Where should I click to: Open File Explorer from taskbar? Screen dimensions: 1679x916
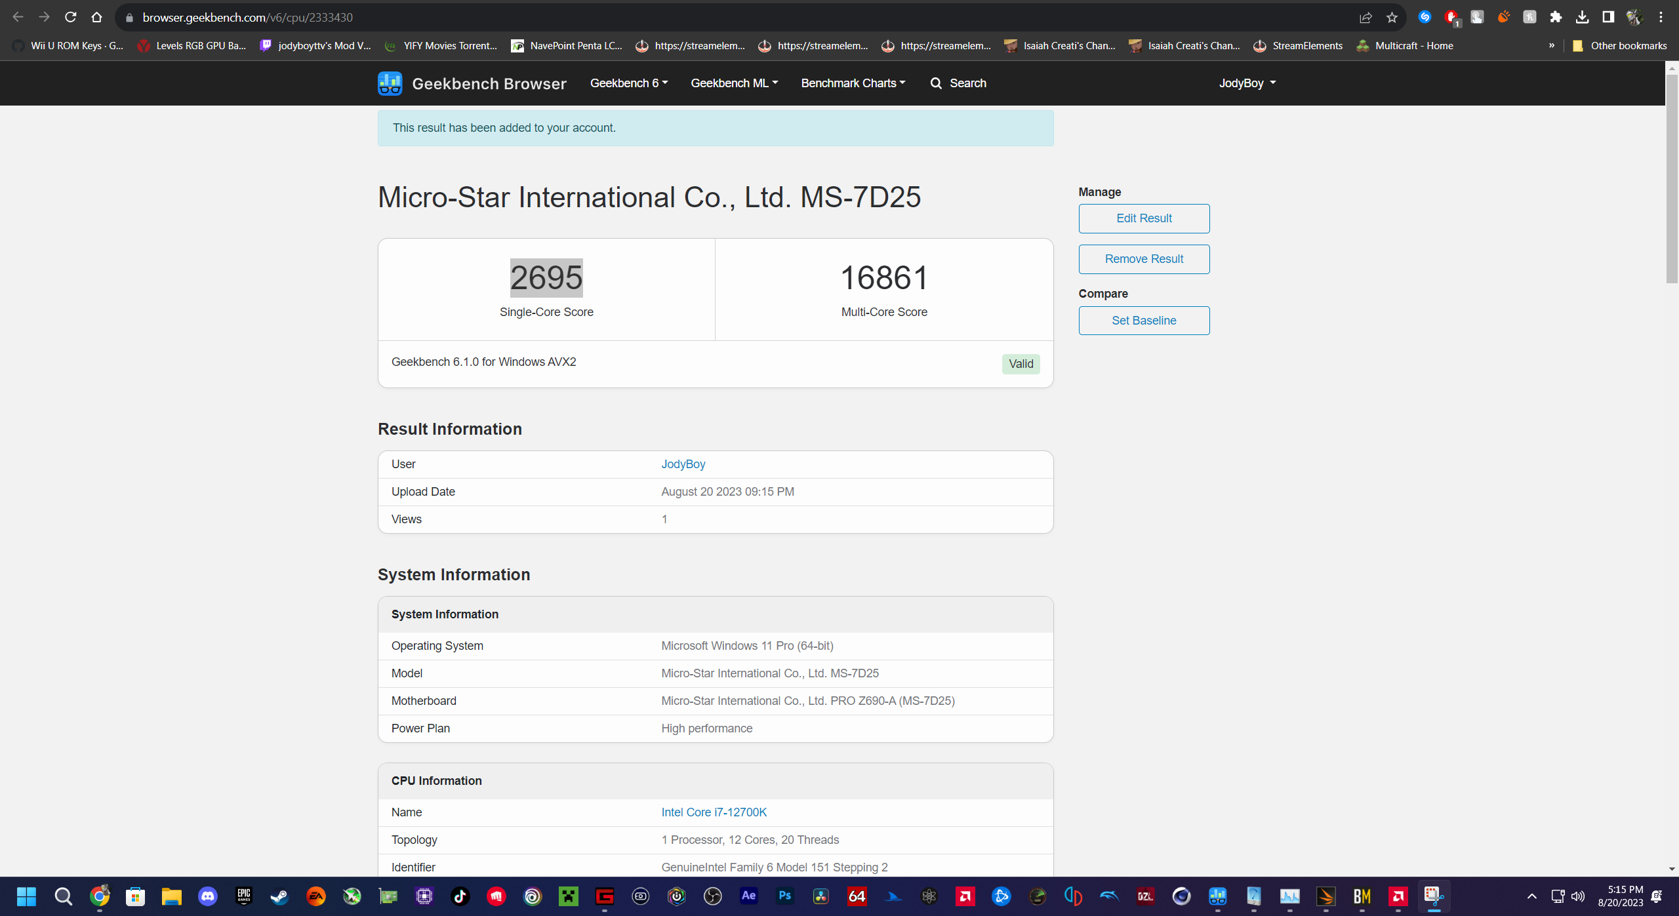(x=172, y=896)
